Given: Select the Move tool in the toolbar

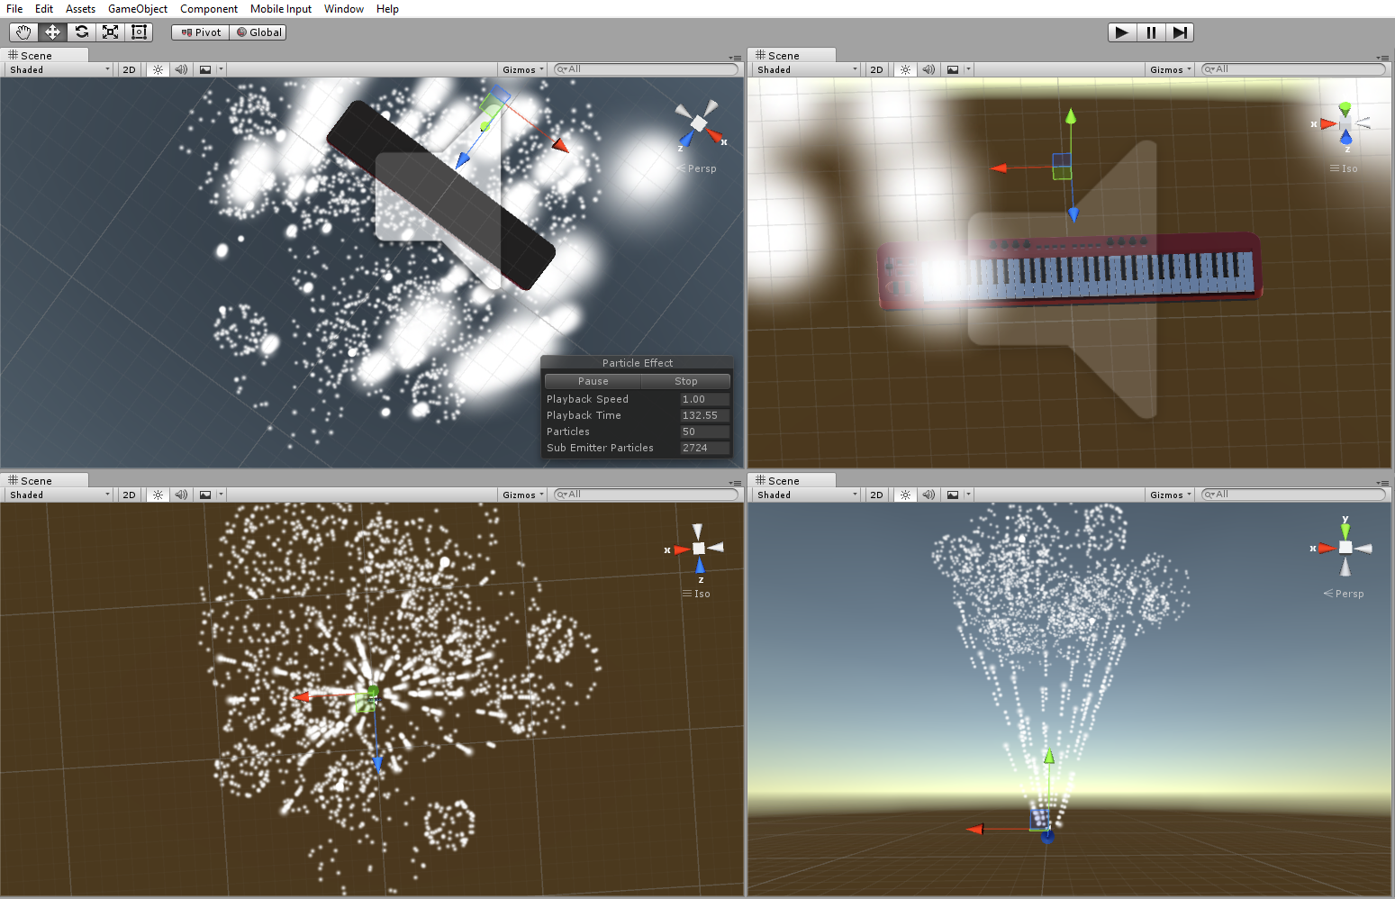Looking at the screenshot, I should pyautogui.click(x=52, y=32).
